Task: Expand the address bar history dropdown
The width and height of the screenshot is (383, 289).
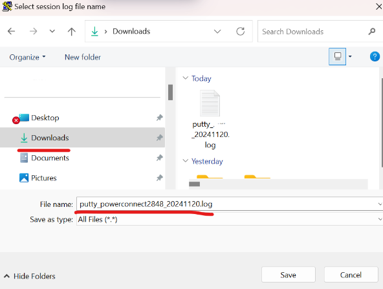Action: point(217,32)
